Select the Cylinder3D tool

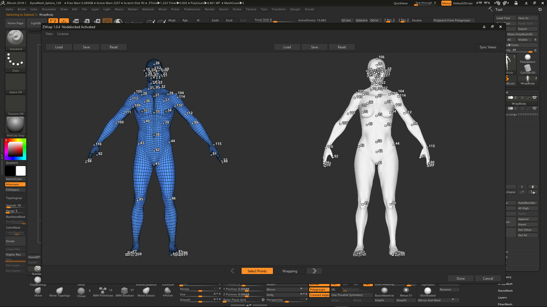[528, 69]
